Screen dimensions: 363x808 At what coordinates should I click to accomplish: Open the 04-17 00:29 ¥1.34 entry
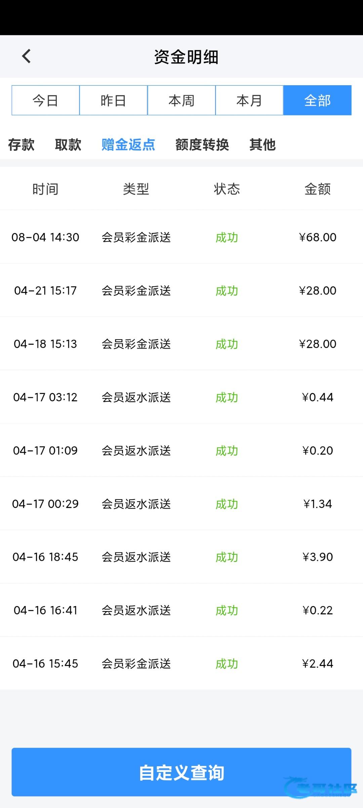pos(182,504)
